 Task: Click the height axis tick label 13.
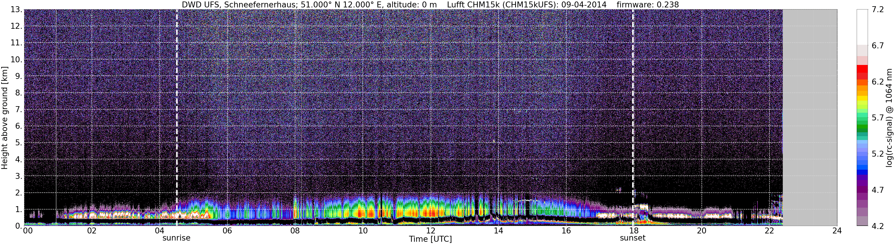point(16,10)
